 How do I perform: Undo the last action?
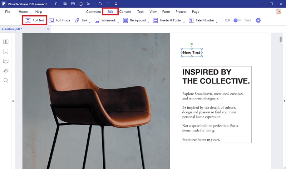[x=100, y=4]
